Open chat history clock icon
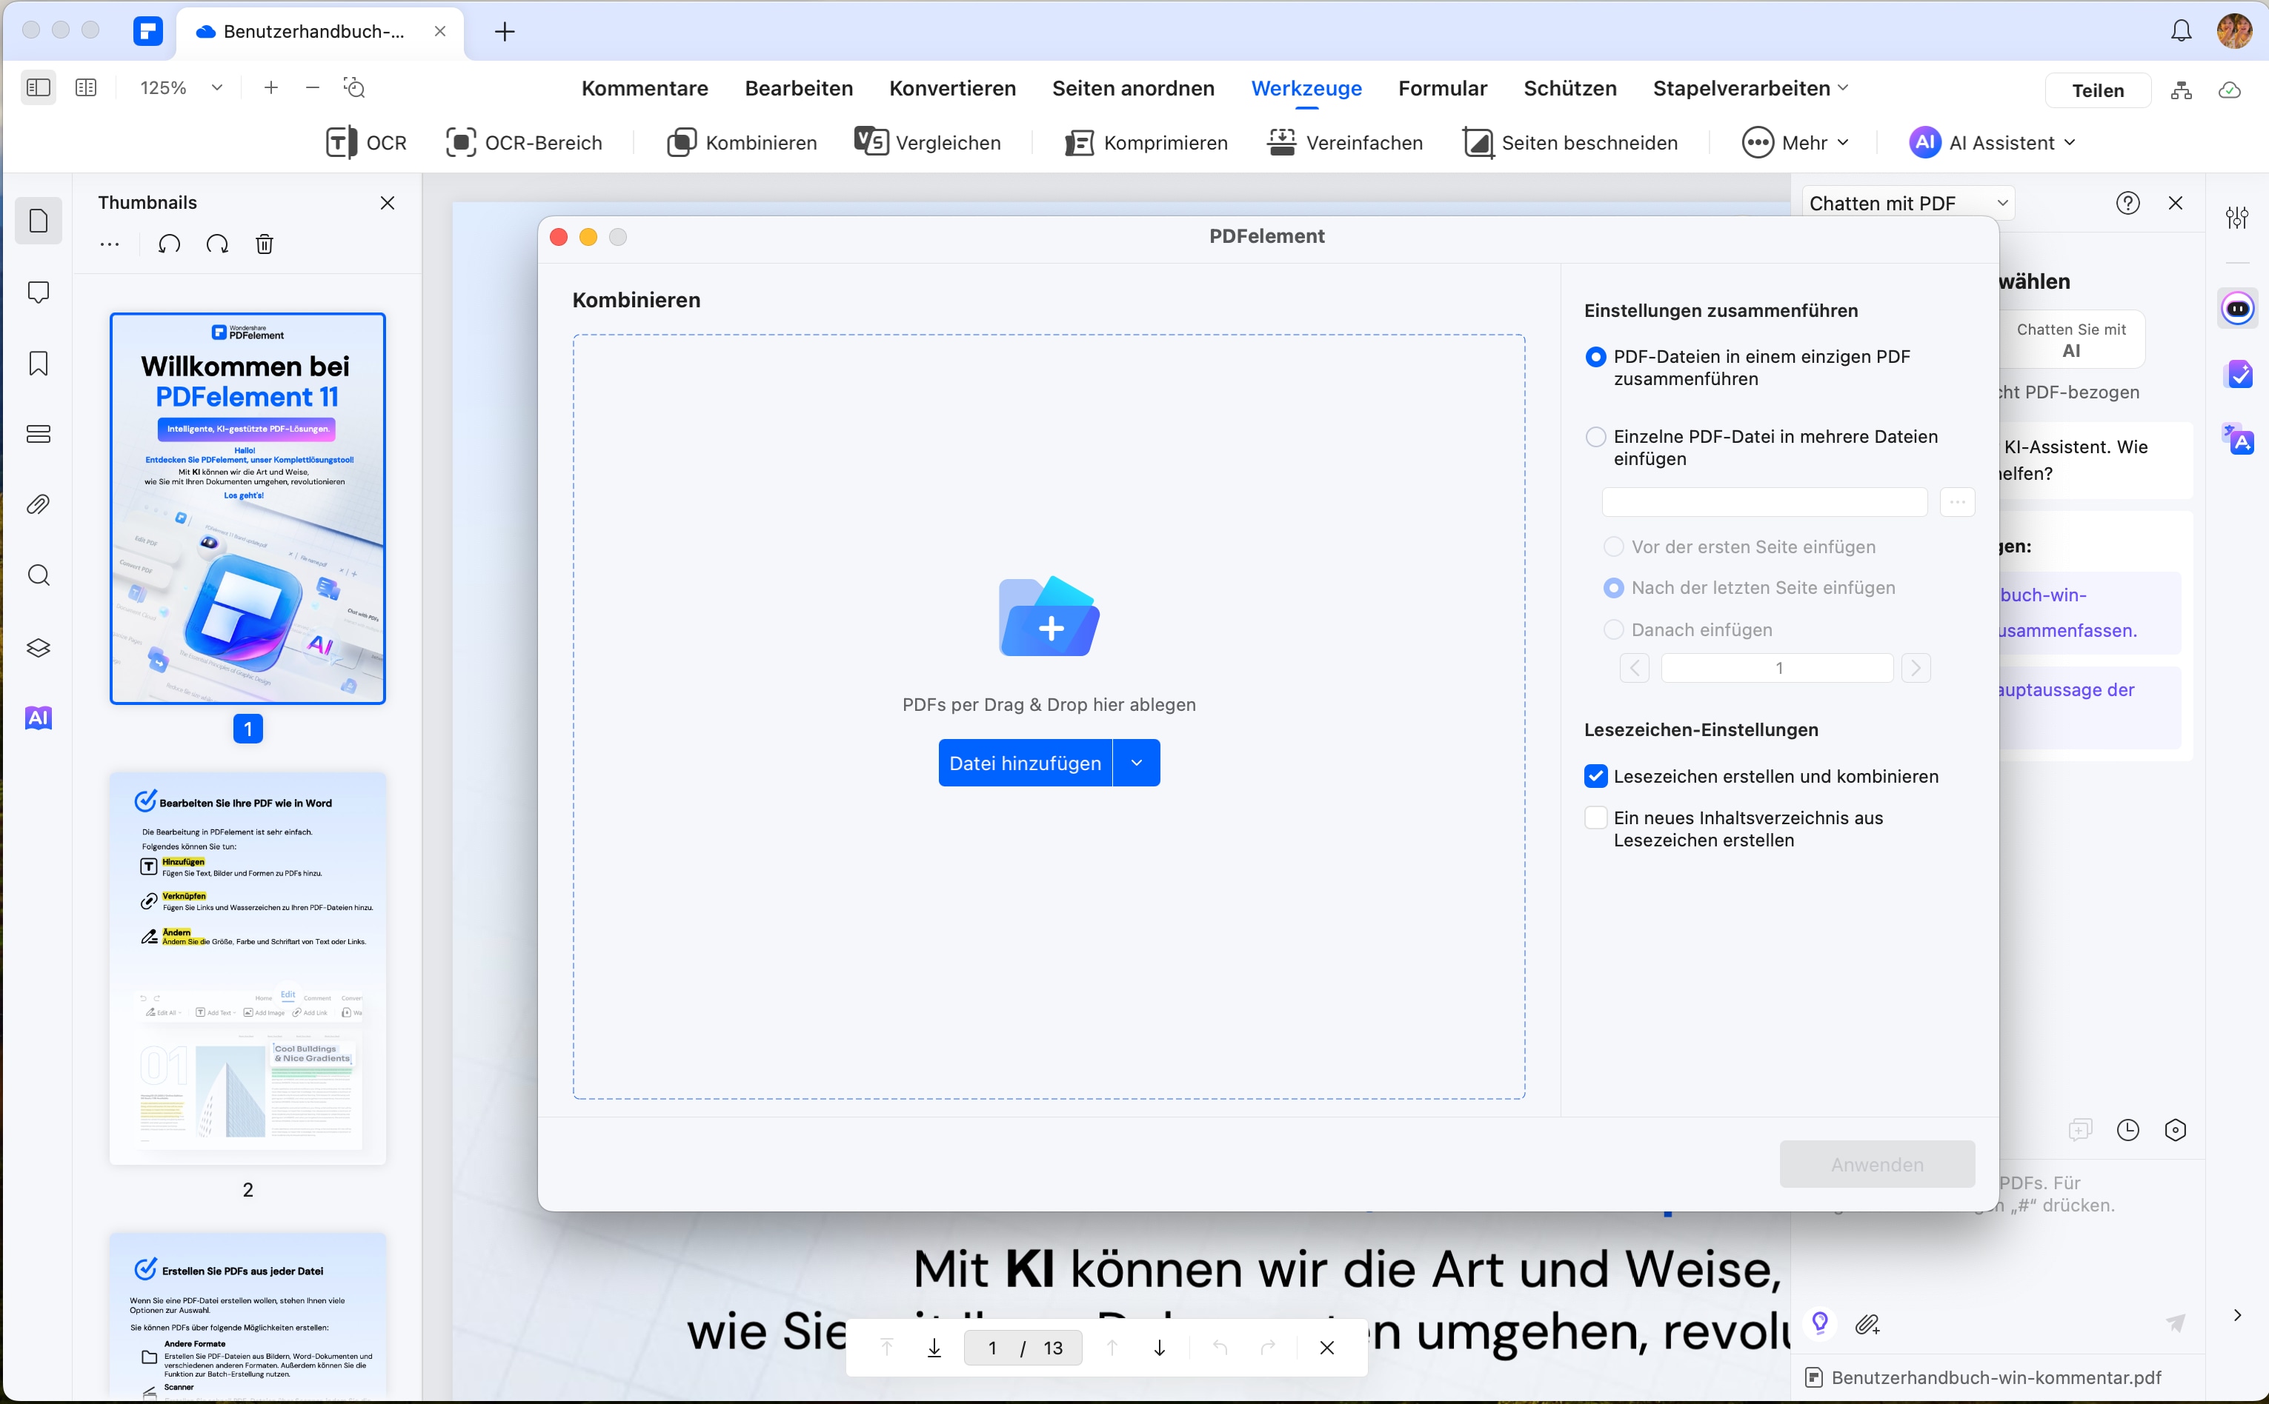 tap(2127, 1129)
